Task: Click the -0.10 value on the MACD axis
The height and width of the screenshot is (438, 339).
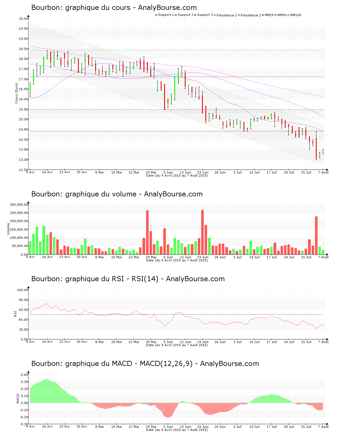Action: pyautogui.click(x=24, y=410)
